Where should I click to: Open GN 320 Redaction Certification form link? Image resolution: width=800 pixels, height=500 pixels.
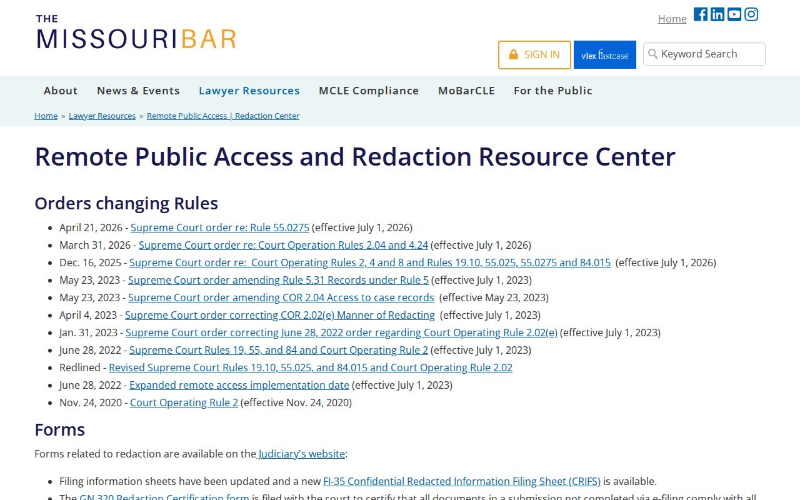[164, 497]
